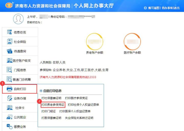Click the 养老账户余额 label

(95, 52)
